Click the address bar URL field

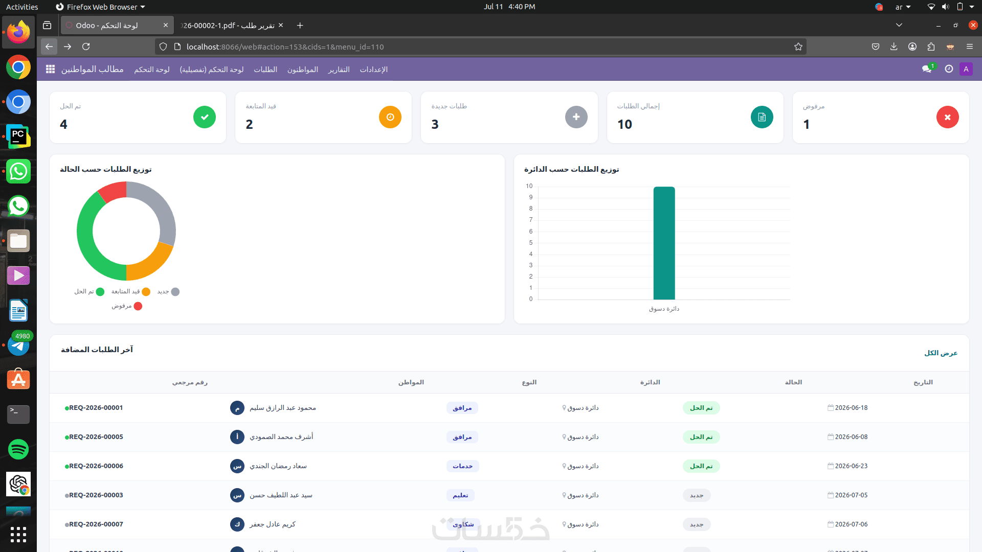point(481,47)
